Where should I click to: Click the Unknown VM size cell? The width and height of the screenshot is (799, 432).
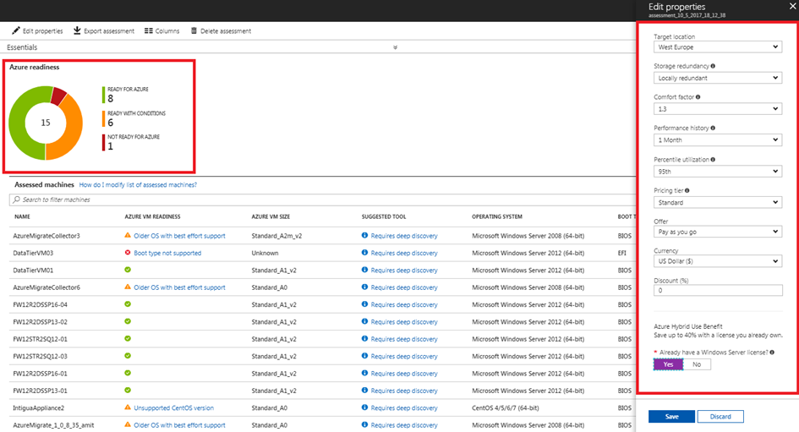click(x=265, y=253)
